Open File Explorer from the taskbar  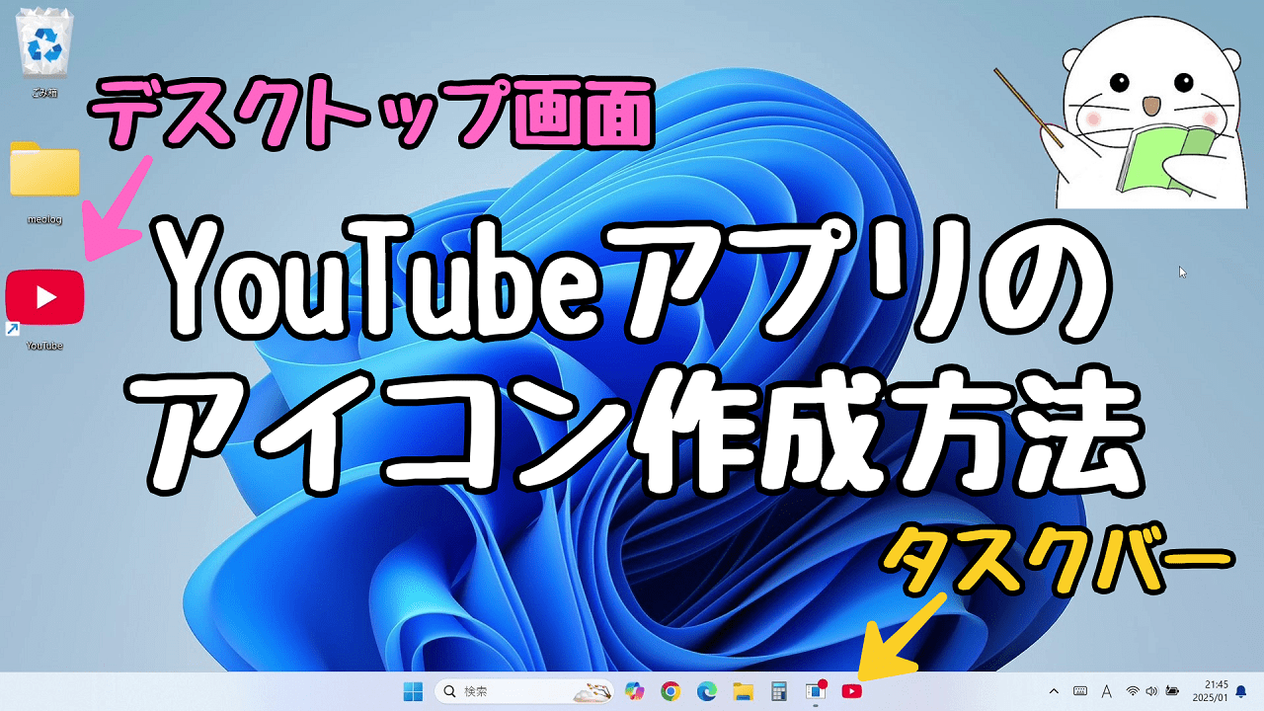coord(743,691)
